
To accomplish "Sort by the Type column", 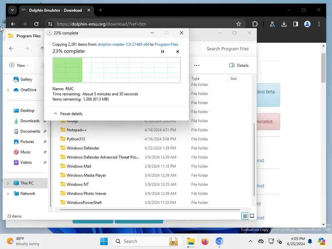I will (196, 78).
